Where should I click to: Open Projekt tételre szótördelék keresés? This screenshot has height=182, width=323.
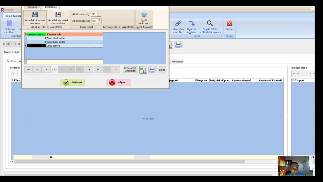[210, 27]
